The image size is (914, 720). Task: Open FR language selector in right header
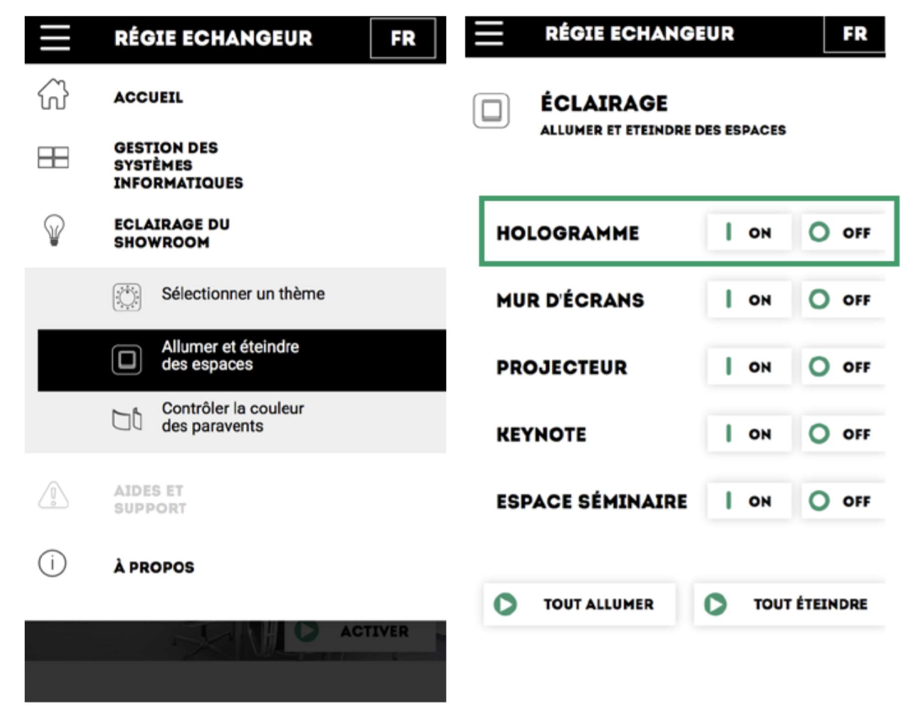point(854,34)
